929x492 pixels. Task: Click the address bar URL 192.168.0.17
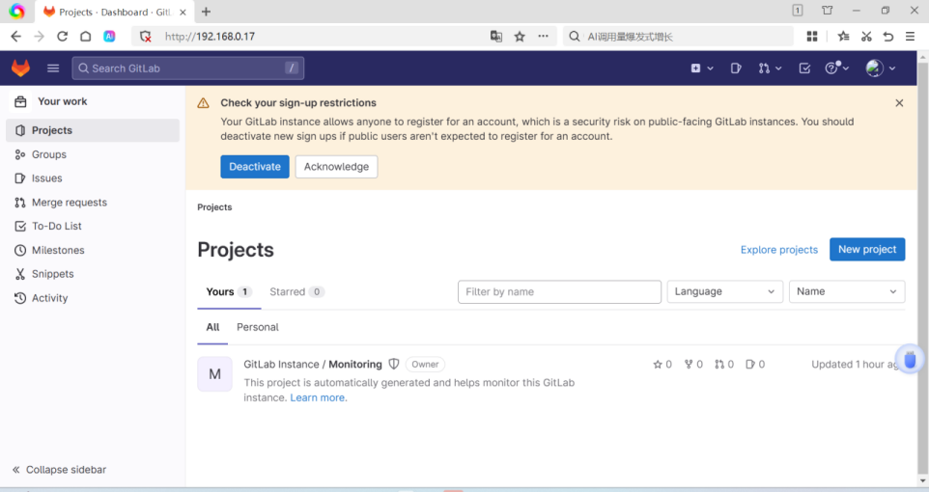(210, 37)
